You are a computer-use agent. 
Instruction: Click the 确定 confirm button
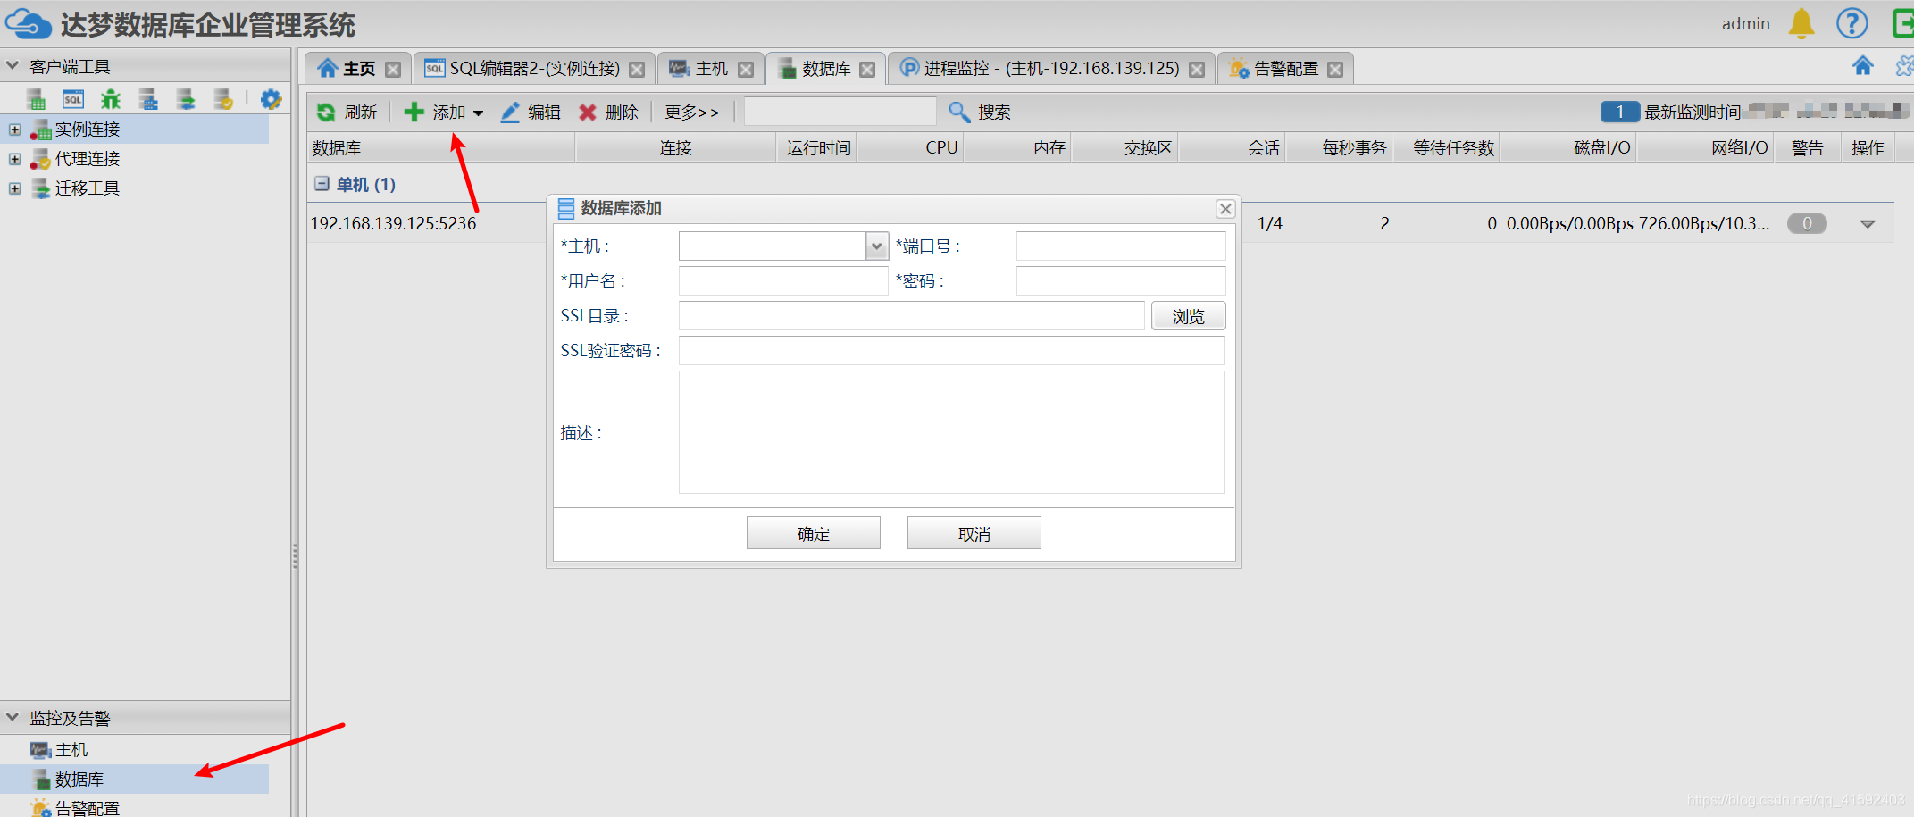(x=814, y=533)
